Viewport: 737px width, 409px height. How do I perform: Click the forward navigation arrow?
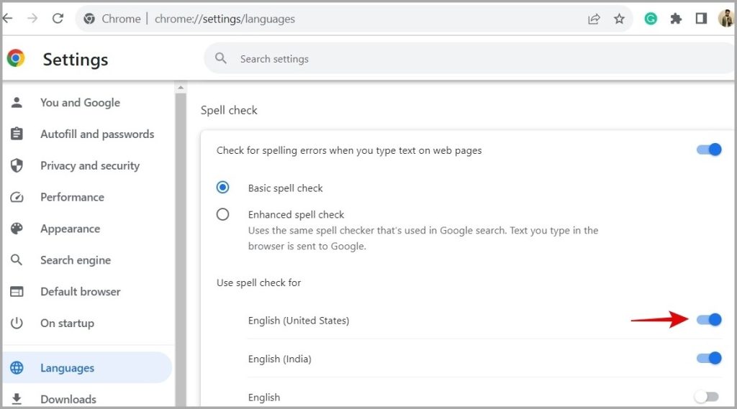point(32,19)
